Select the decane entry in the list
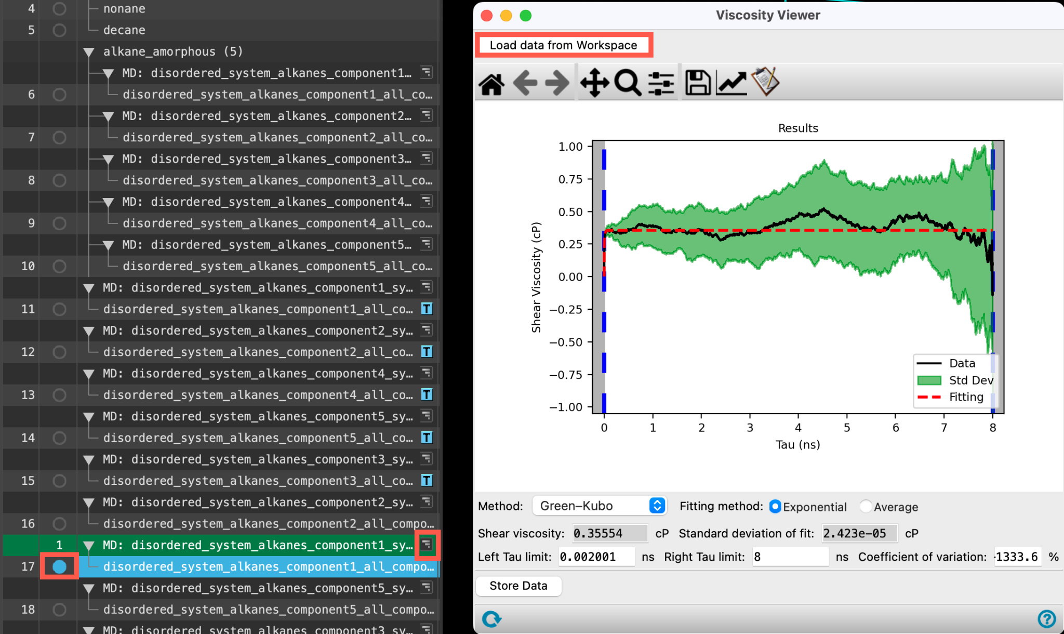 click(124, 30)
